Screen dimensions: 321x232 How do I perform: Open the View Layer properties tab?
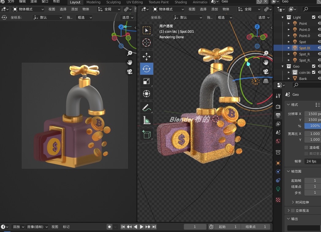(278, 124)
